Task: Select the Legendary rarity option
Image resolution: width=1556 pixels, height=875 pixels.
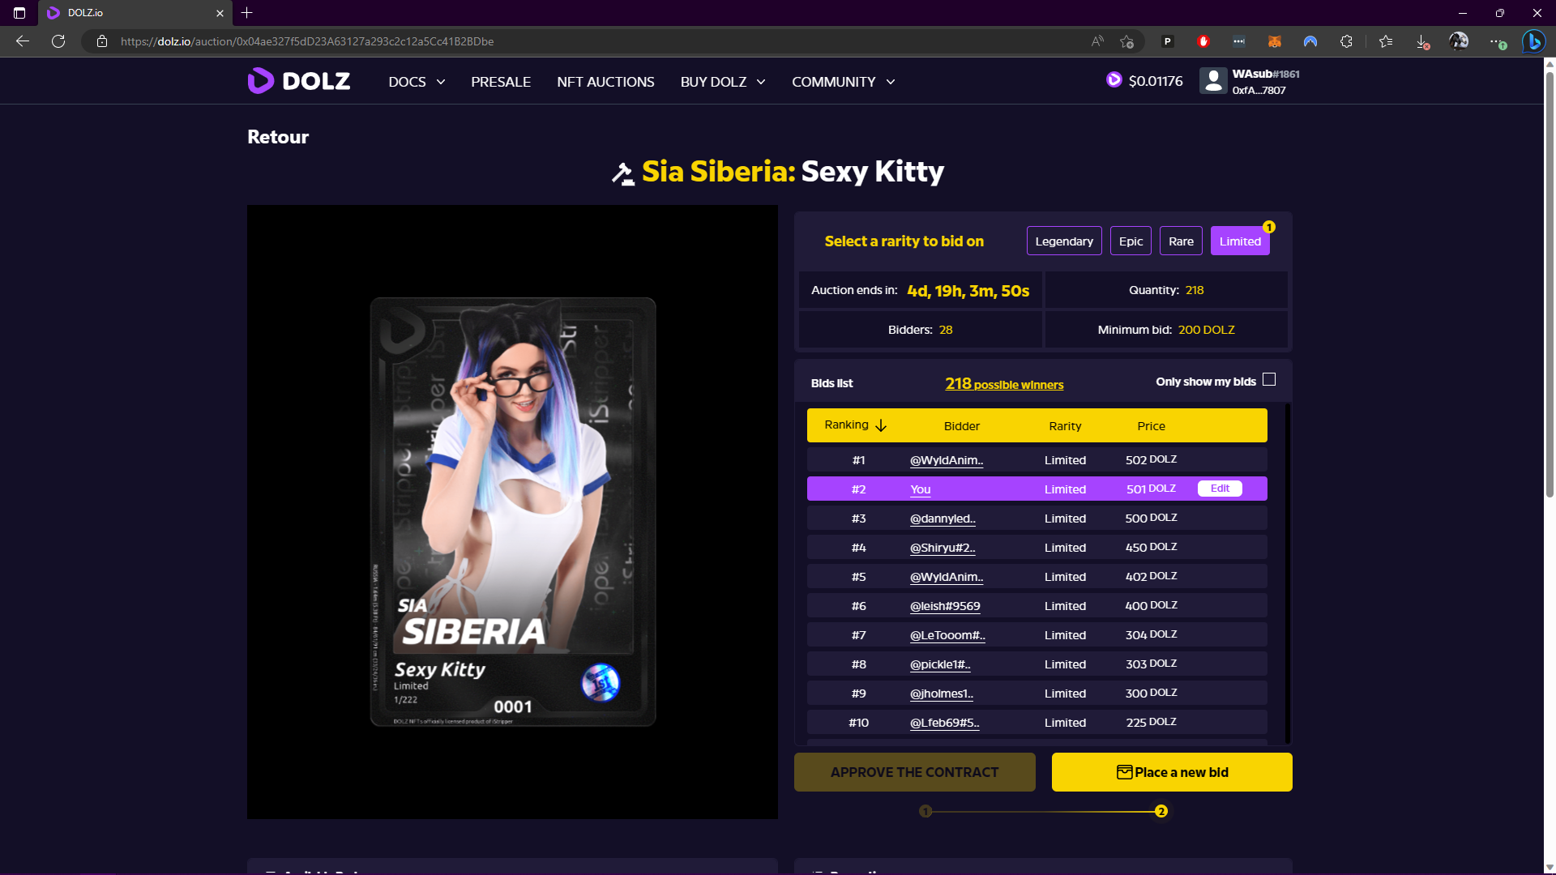Action: 1063,241
